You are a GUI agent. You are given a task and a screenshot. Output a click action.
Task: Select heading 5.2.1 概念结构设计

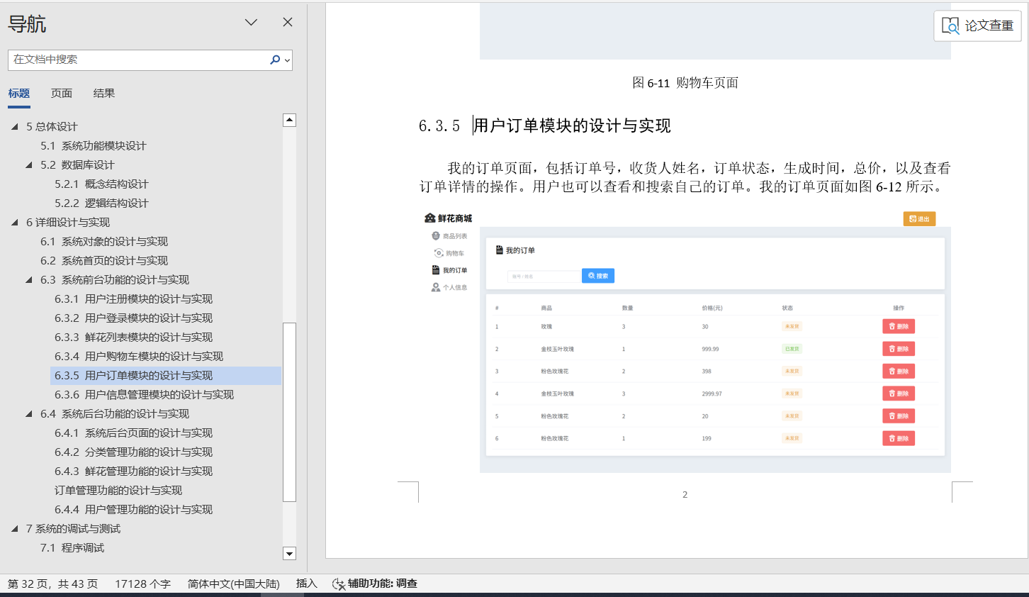tap(101, 184)
